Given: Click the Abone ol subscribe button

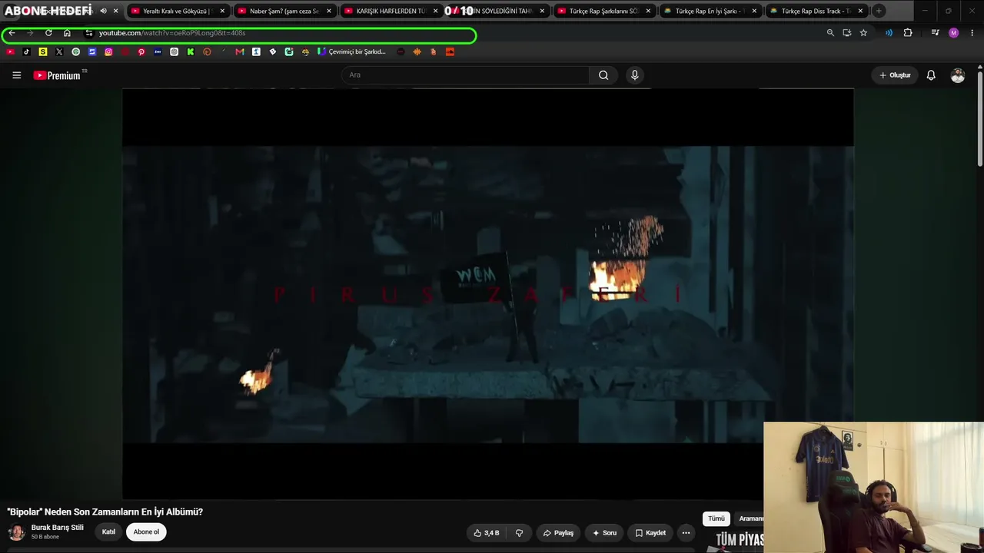Looking at the screenshot, I should pyautogui.click(x=146, y=532).
